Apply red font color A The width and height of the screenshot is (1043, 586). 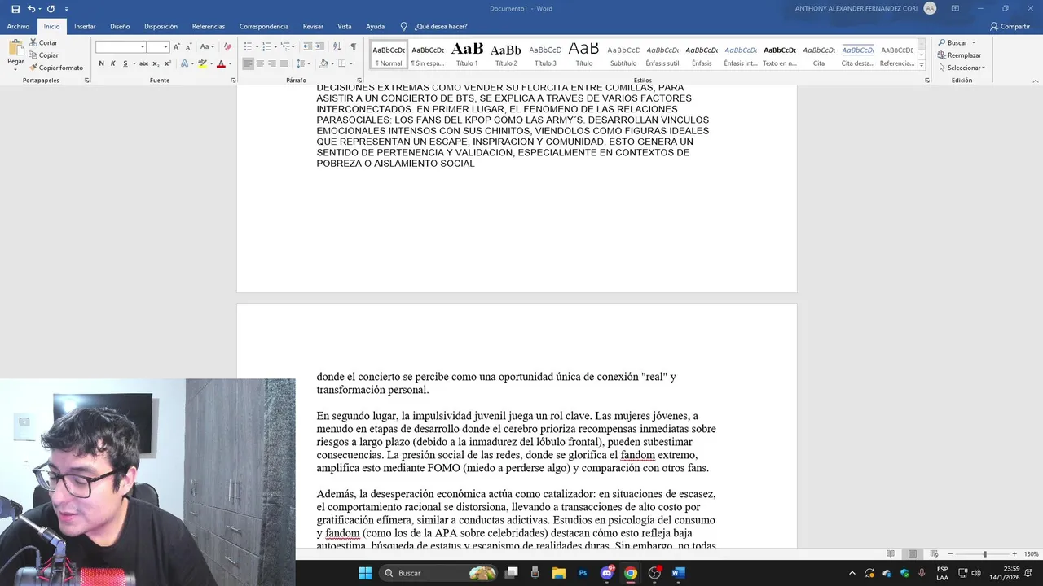pos(221,63)
